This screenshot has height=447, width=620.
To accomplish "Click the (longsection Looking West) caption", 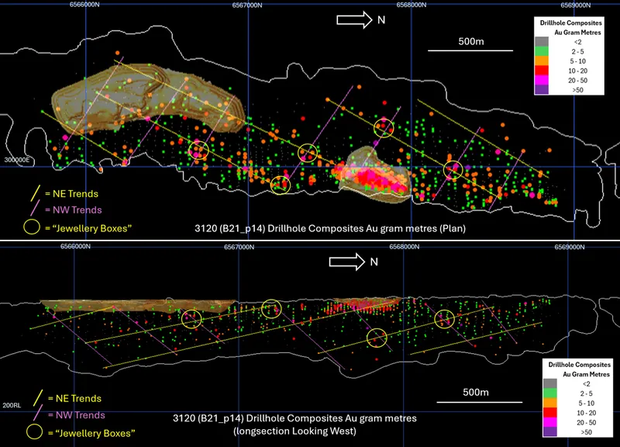I will pos(294,431).
